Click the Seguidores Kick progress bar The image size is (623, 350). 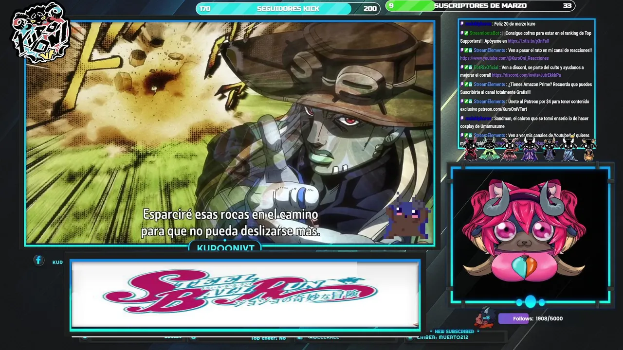click(288, 8)
